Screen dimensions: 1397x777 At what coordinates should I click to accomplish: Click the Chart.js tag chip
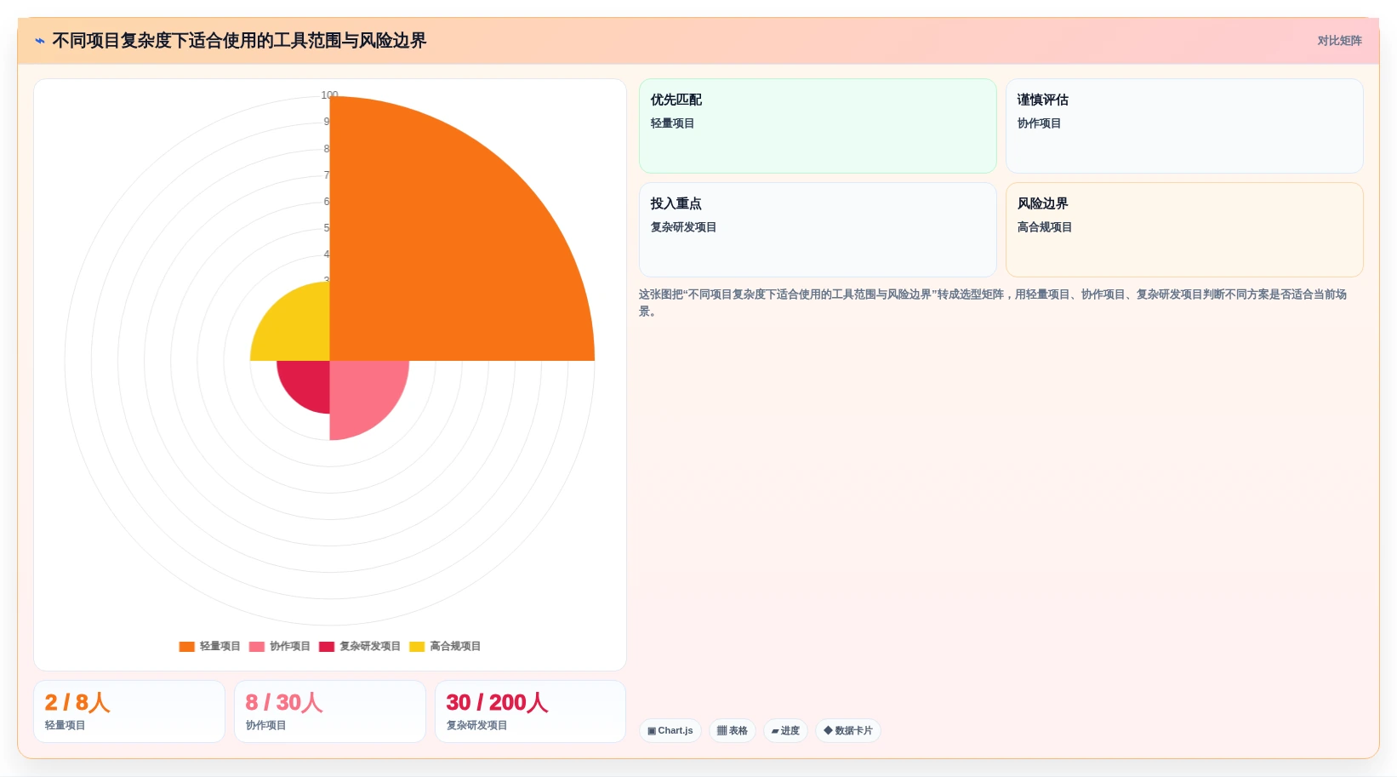(x=670, y=731)
